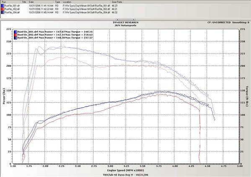Click the dark blue swatch beside RunFile_004.drf in run list
251x177 pixels.
[3, 12]
